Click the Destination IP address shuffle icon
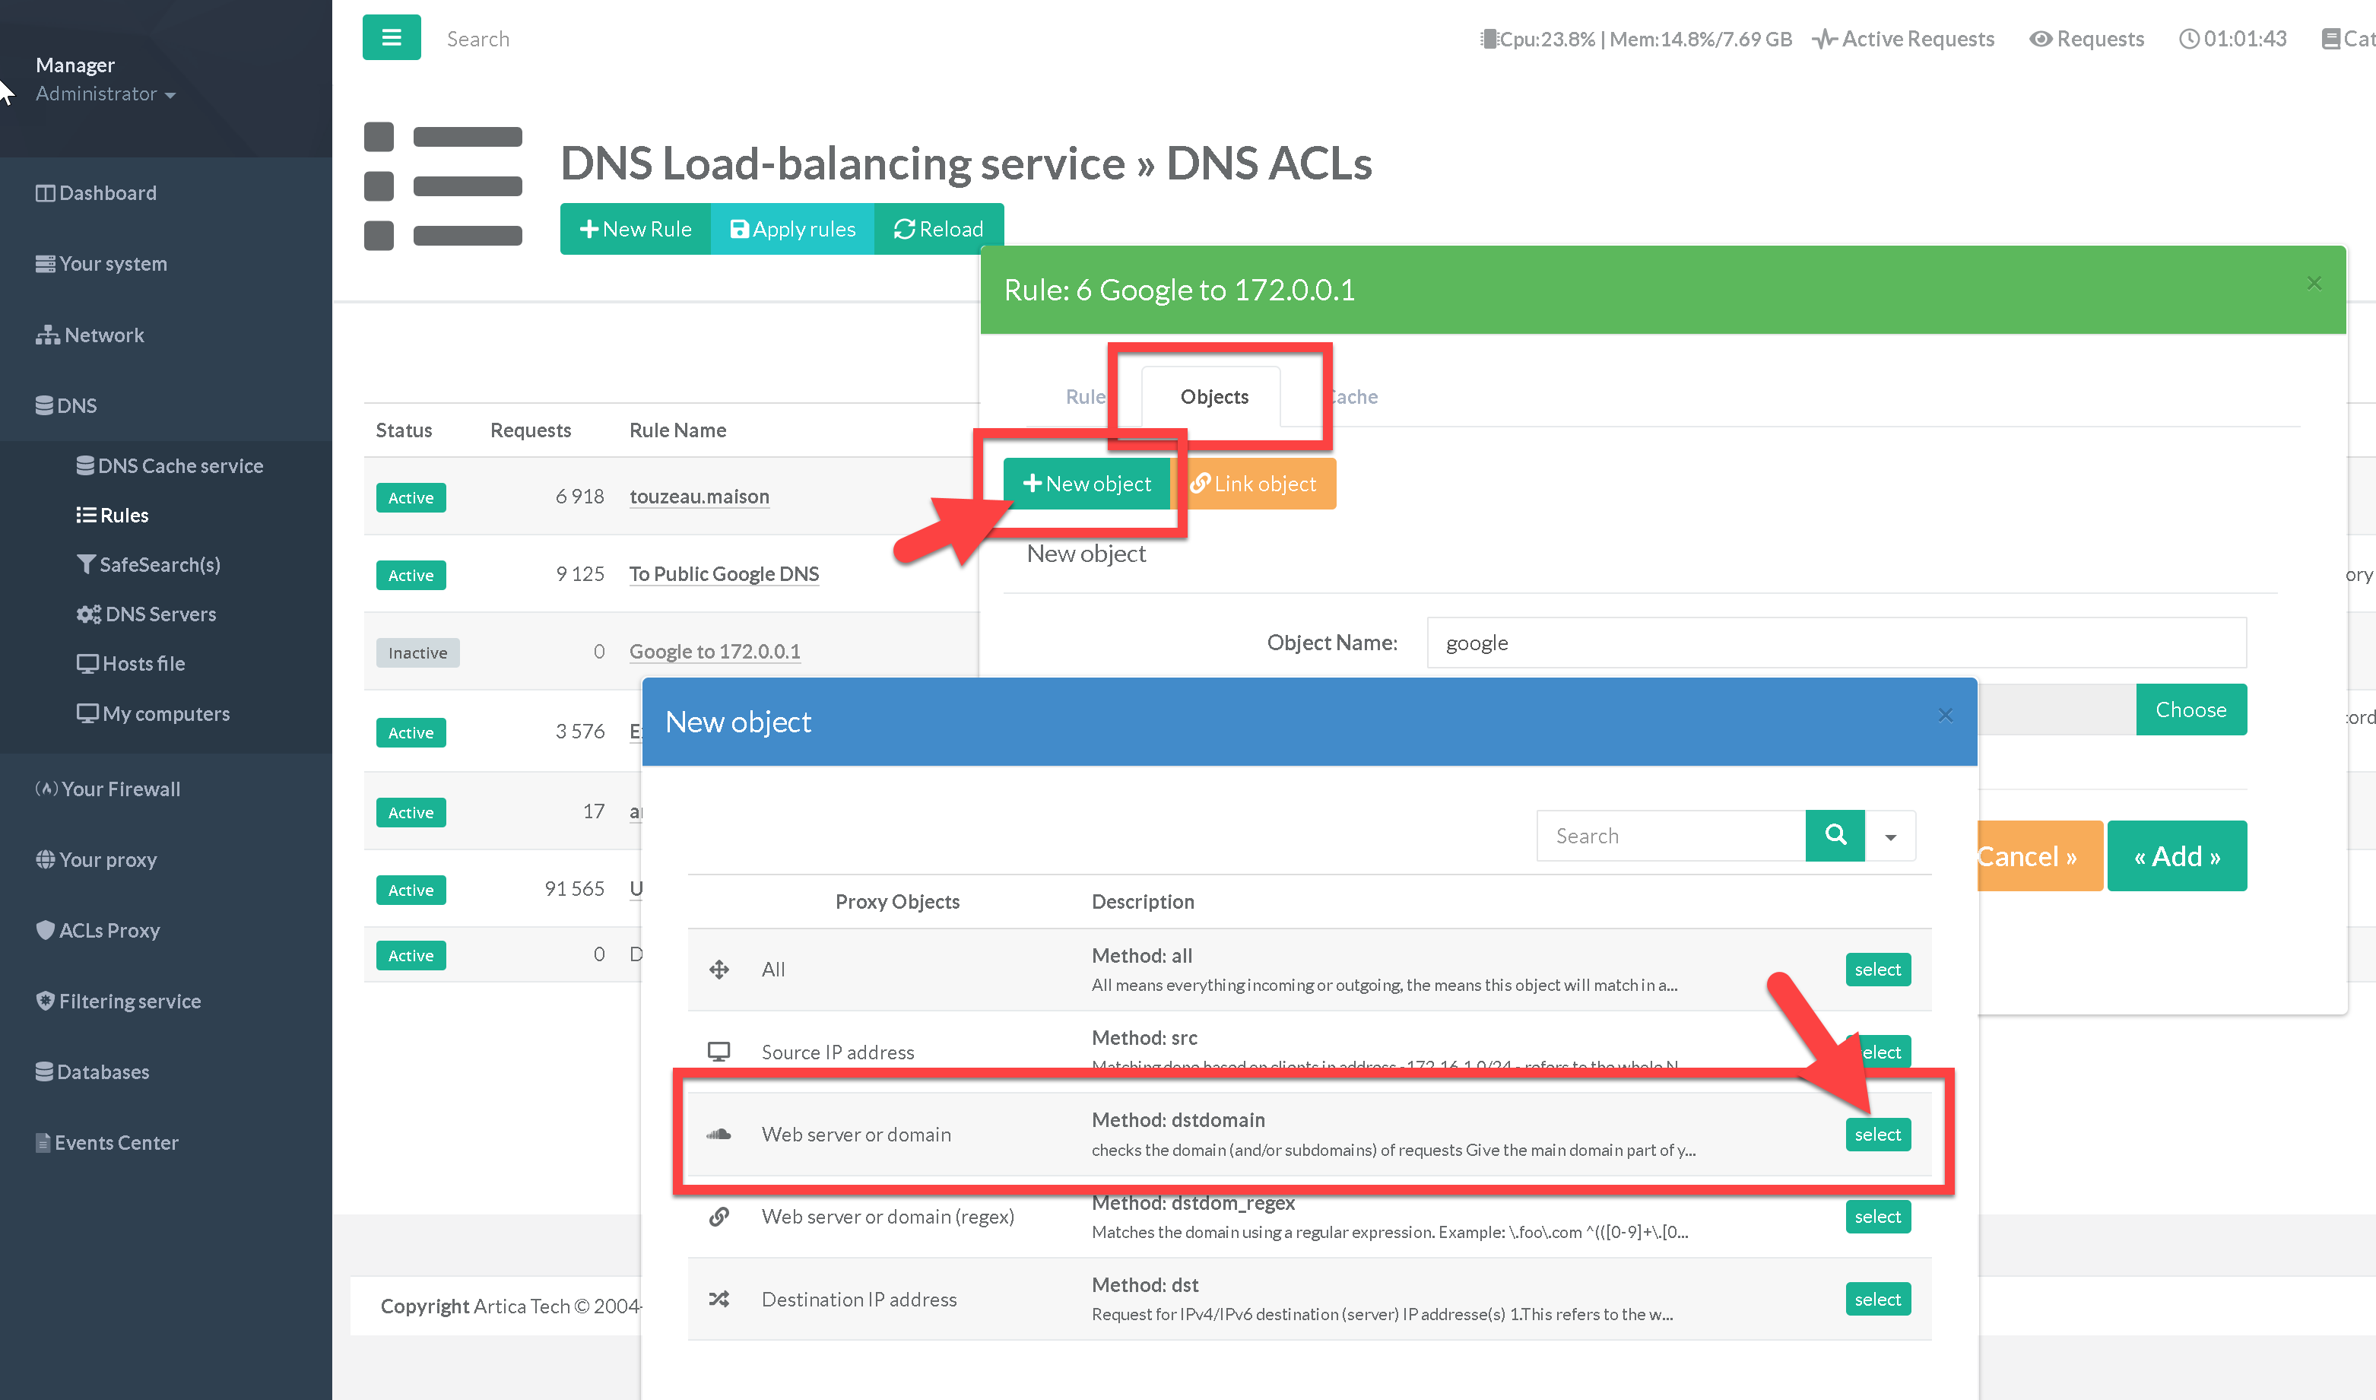 click(719, 1299)
